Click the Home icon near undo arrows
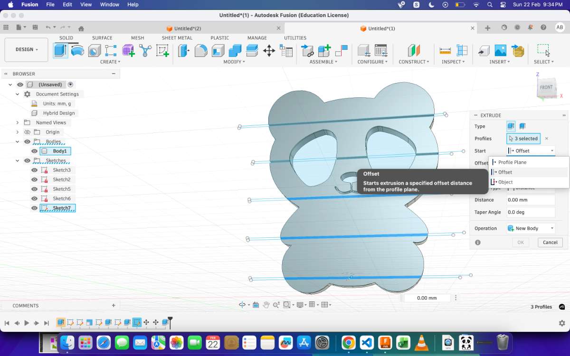This screenshot has height=356, width=570. point(81,28)
